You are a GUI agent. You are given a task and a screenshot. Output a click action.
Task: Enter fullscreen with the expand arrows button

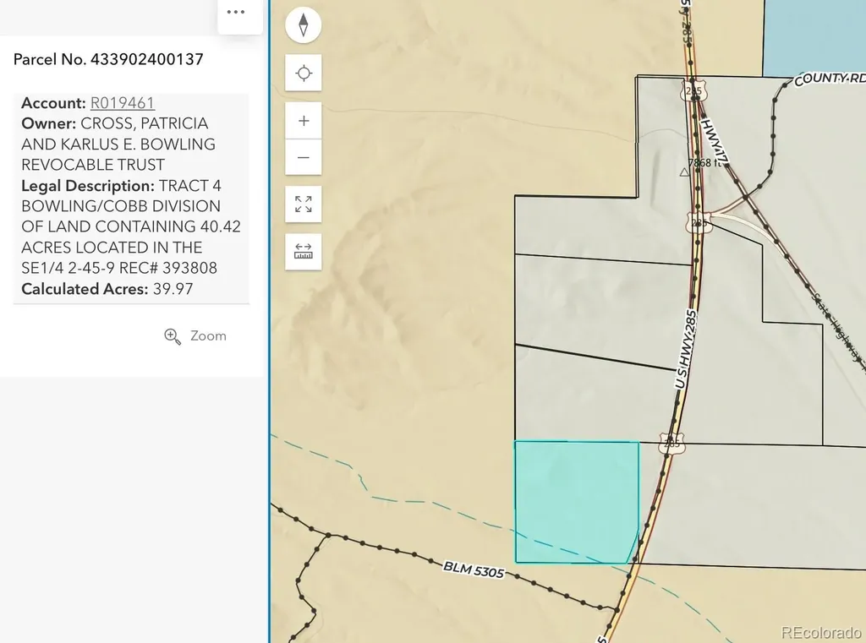pyautogui.click(x=304, y=204)
